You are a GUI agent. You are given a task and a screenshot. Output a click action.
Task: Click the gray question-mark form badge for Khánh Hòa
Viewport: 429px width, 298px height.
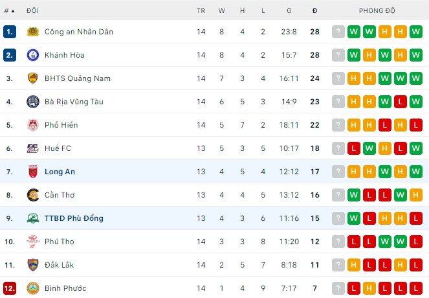tap(338, 55)
